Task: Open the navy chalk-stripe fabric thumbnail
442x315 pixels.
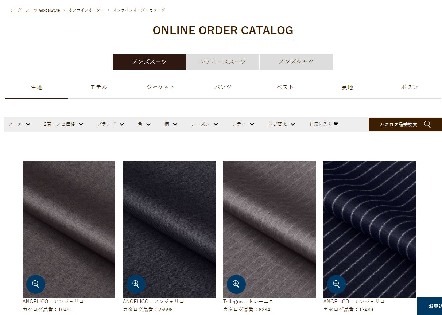Action: [370, 229]
